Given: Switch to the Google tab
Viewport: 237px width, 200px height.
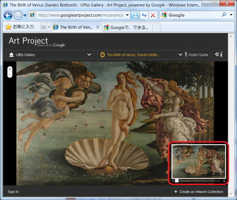Looking at the screenshot, I should click(126, 27).
